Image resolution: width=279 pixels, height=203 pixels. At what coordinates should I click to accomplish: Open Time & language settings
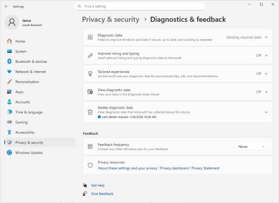click(40, 112)
